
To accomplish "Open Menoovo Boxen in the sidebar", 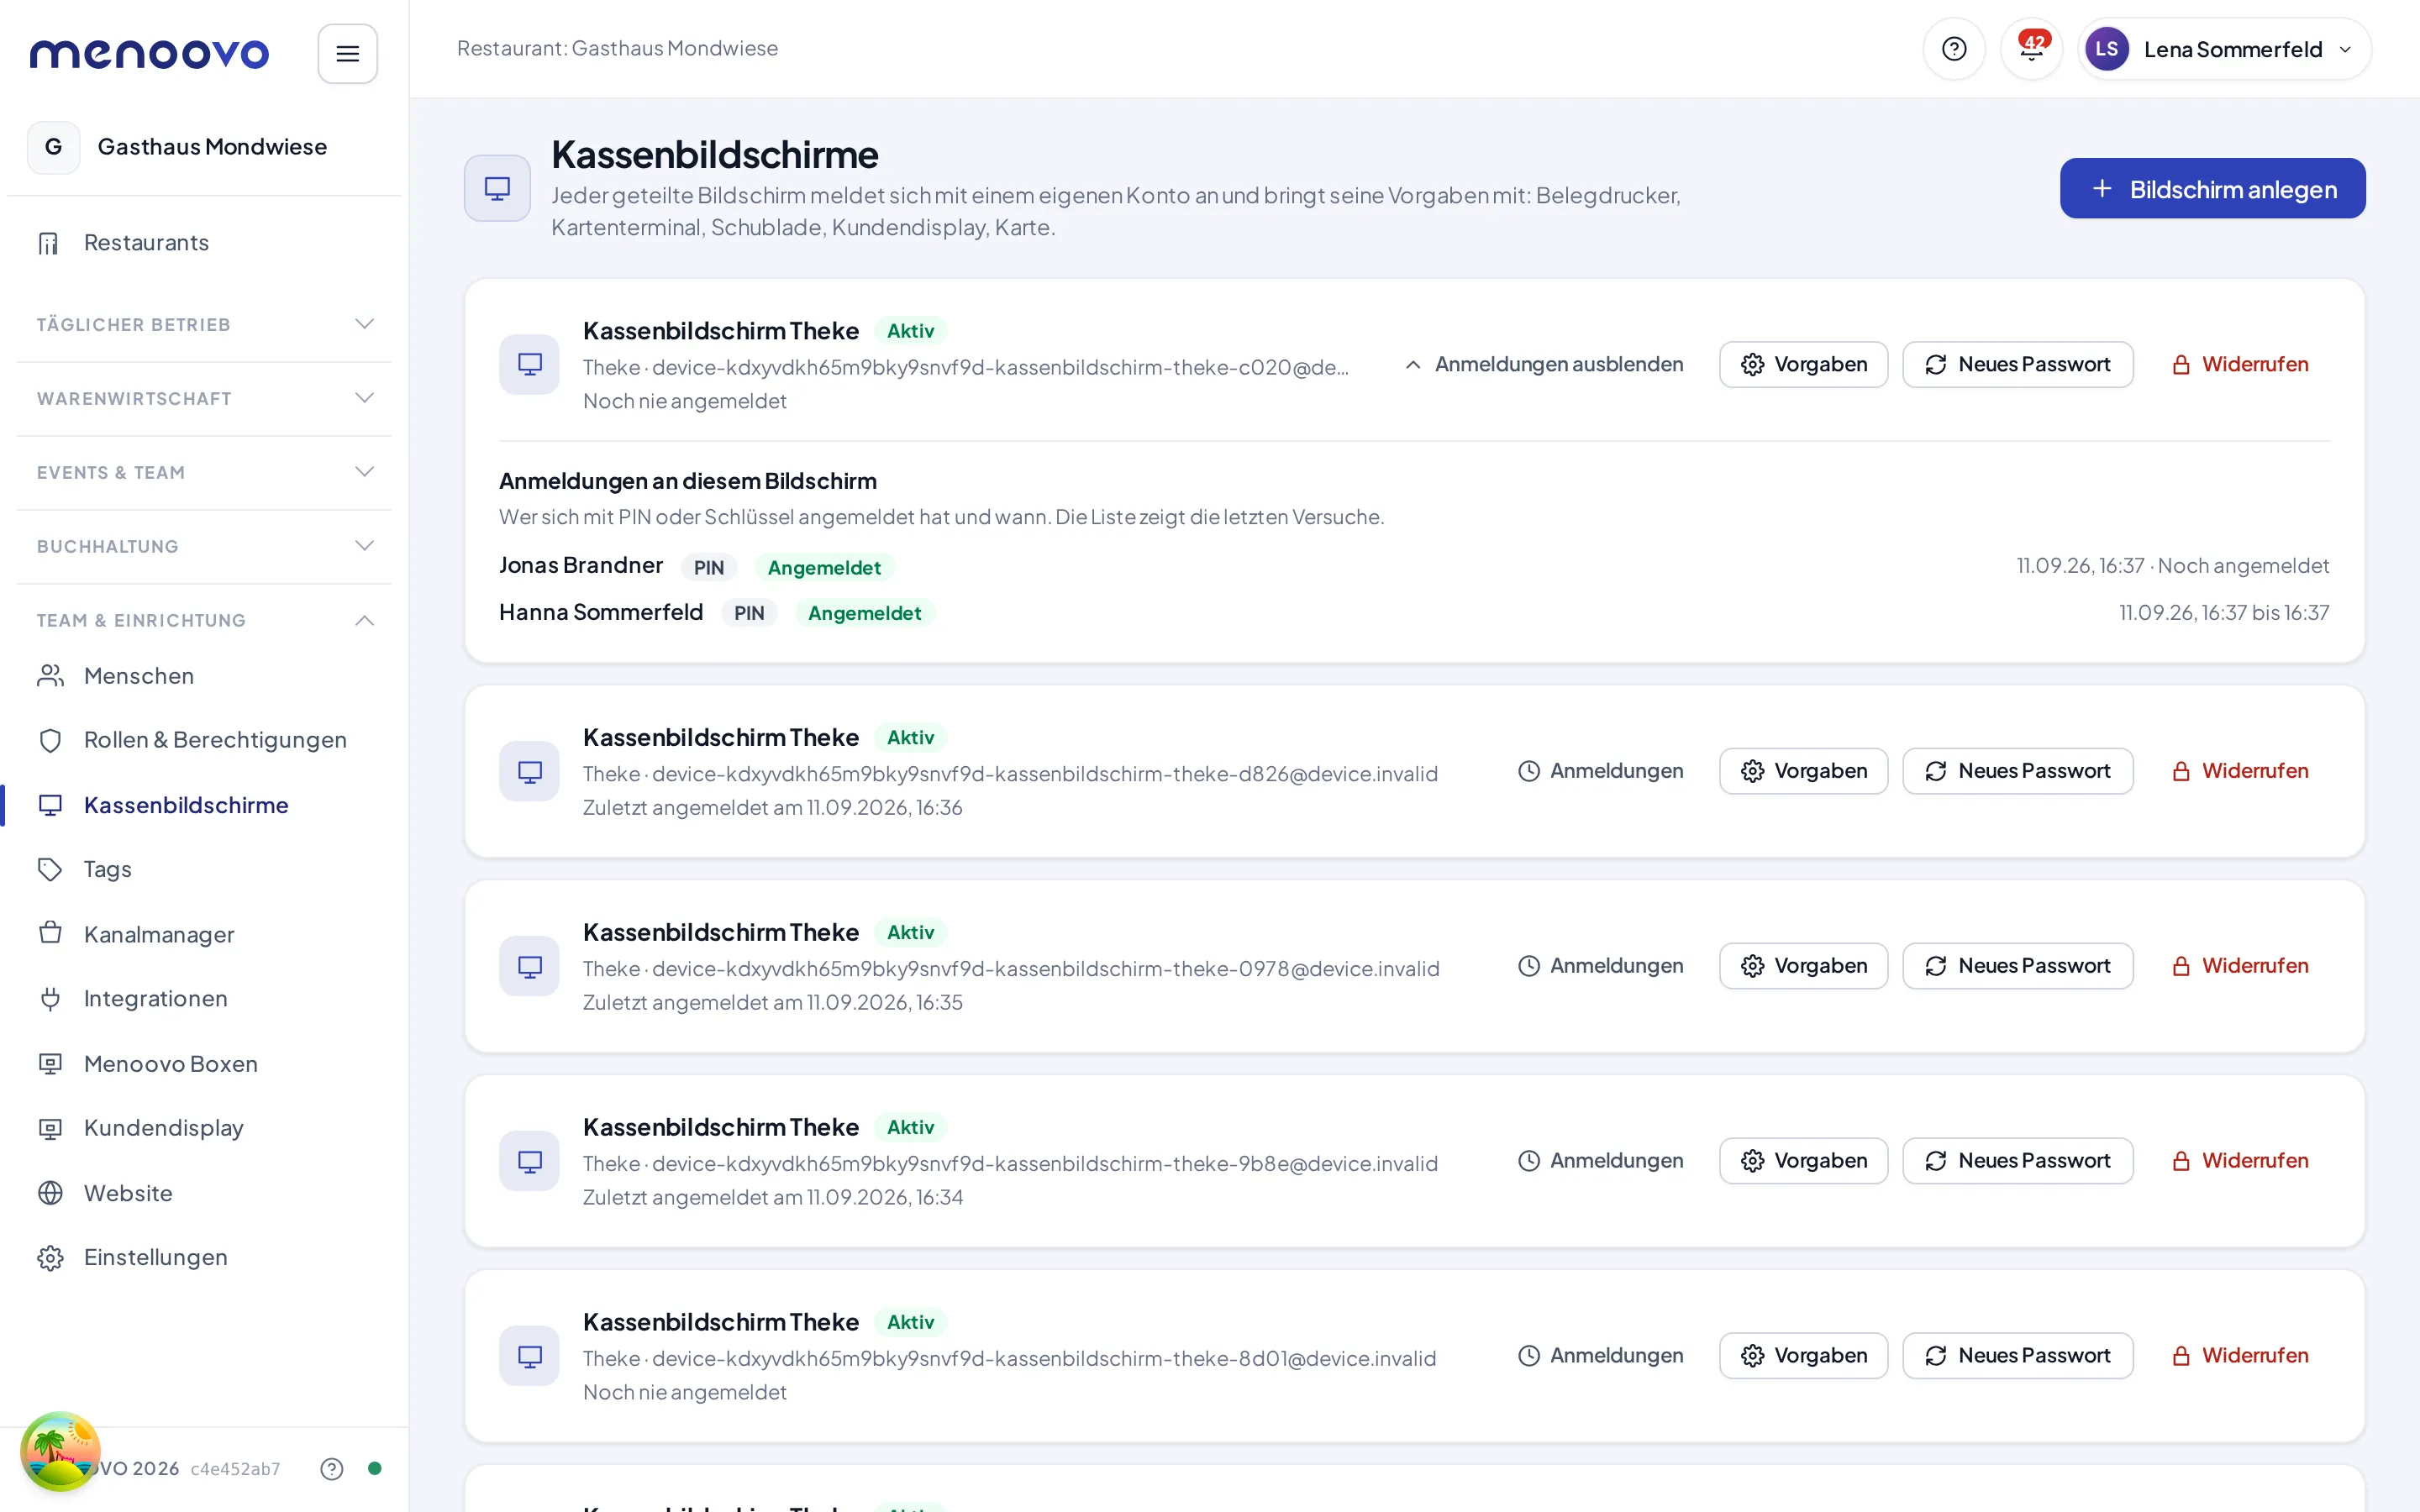I will click(x=204, y=1063).
